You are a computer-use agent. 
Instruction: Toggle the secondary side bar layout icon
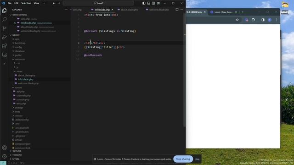tap(153, 3)
